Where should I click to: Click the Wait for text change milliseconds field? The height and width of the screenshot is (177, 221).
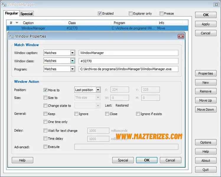(x=98, y=131)
